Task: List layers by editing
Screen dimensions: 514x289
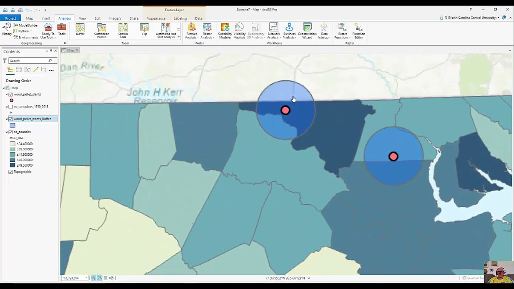Action: point(36,70)
